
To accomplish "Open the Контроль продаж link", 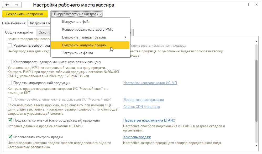I will (137, 137).
